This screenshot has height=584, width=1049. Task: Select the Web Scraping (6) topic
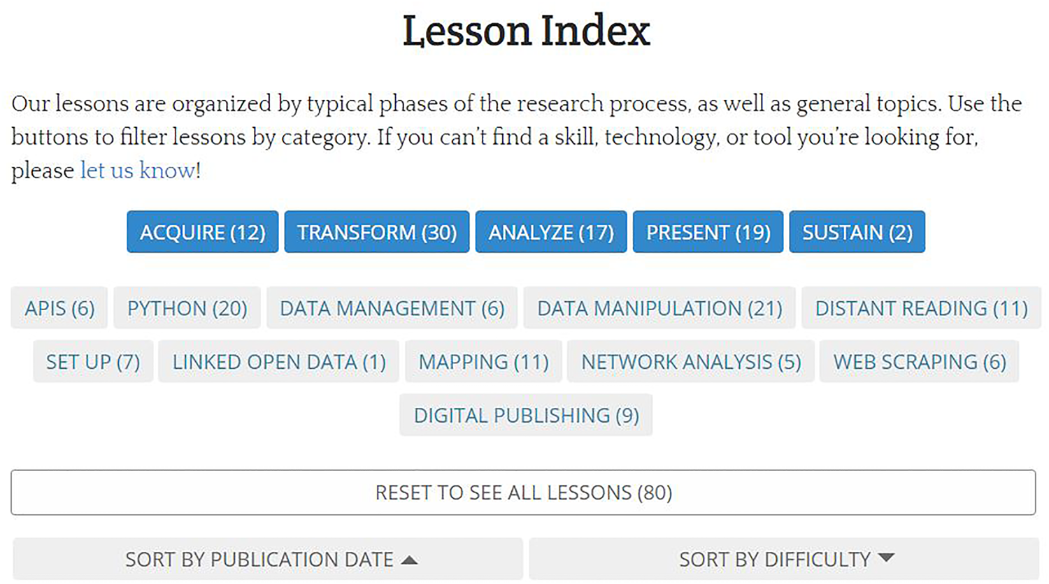(919, 362)
